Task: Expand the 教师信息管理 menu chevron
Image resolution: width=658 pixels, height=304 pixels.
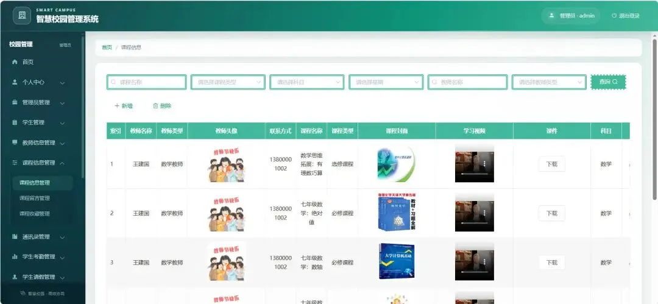Action: 62,143
